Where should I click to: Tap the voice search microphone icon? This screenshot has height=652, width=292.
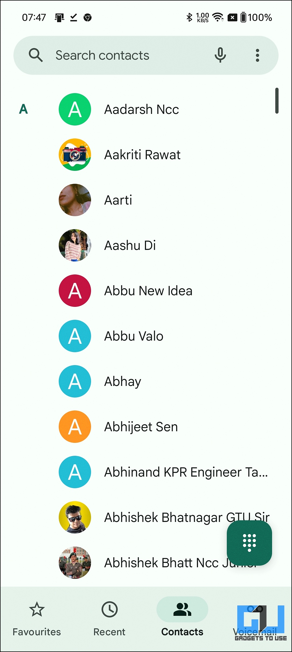click(220, 55)
